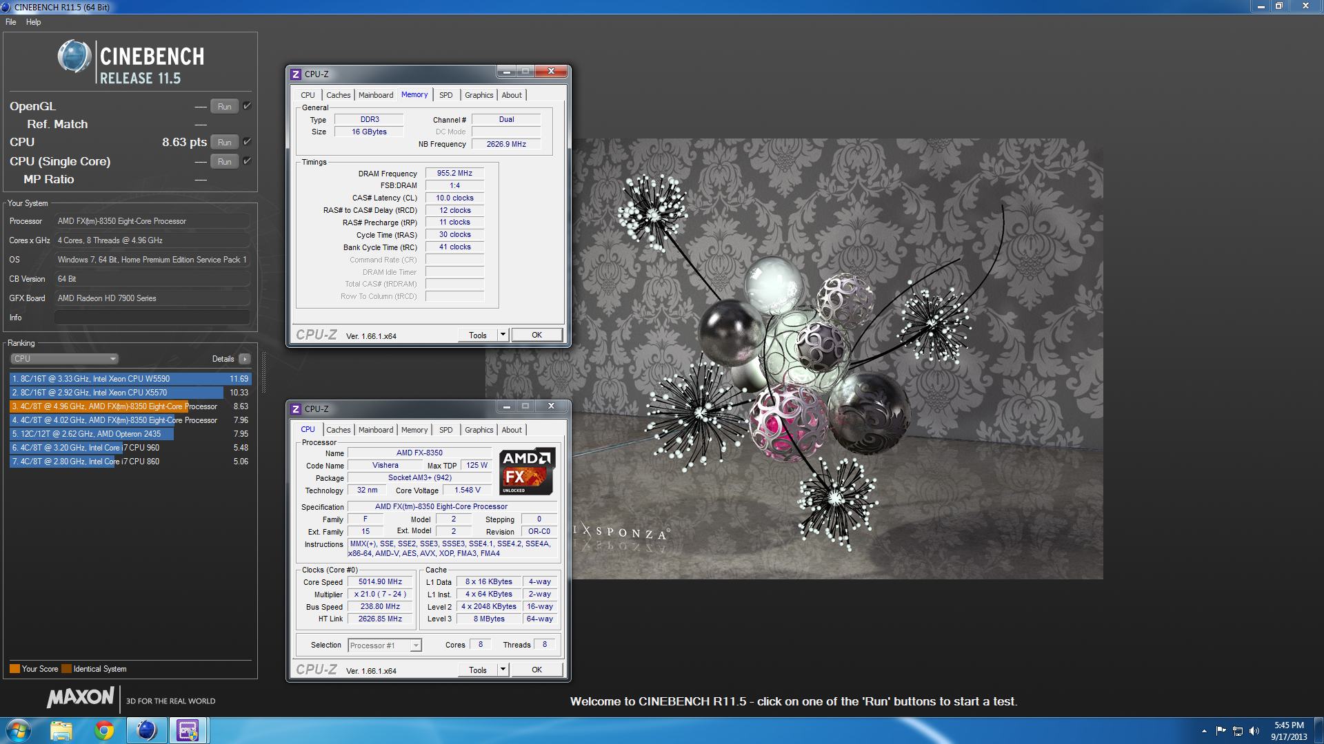
Task: Open About tab in lower CPU-Z window
Action: pyautogui.click(x=512, y=430)
